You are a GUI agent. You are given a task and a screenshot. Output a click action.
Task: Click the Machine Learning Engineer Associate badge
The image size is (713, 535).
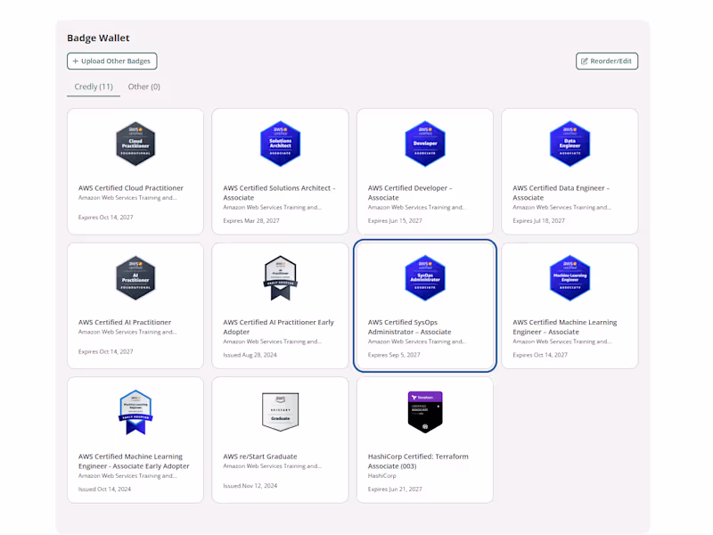(x=570, y=278)
